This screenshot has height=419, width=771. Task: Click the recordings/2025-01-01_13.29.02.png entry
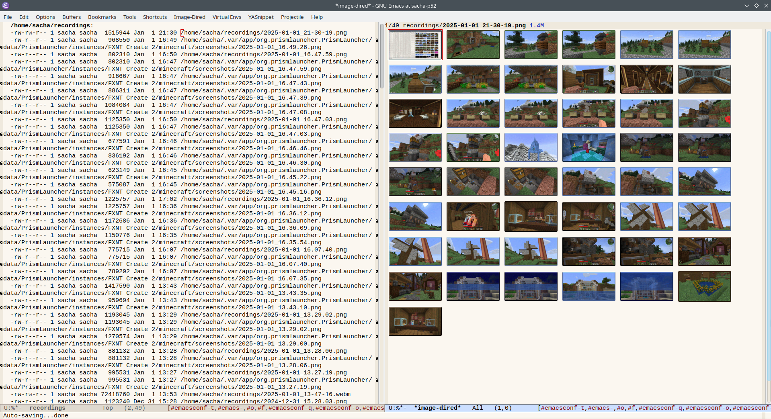[x=264, y=315]
